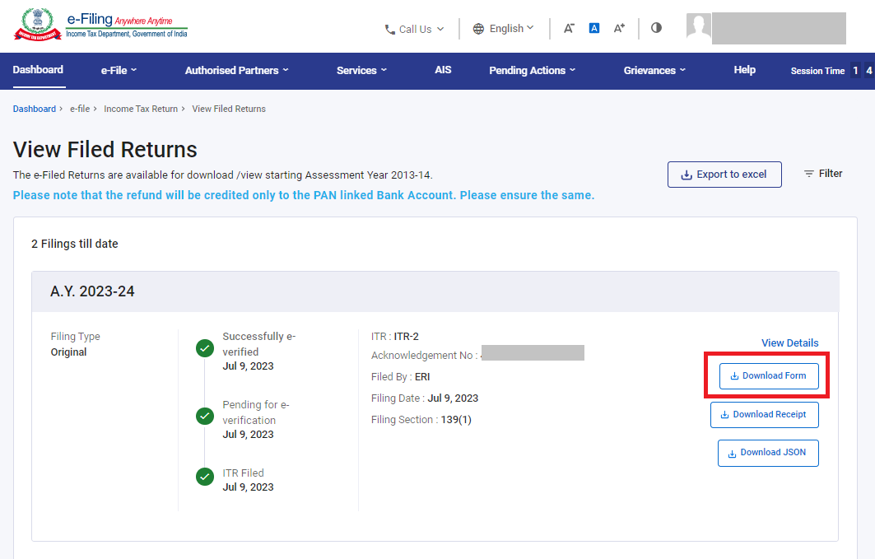Open View Details for the A.Y. 2023-24 filing
The height and width of the screenshot is (559, 875).
789,342
